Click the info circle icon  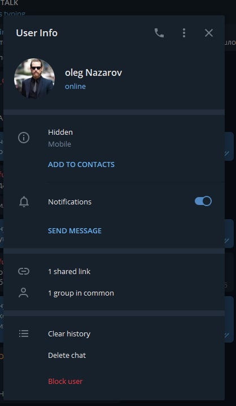click(x=24, y=138)
